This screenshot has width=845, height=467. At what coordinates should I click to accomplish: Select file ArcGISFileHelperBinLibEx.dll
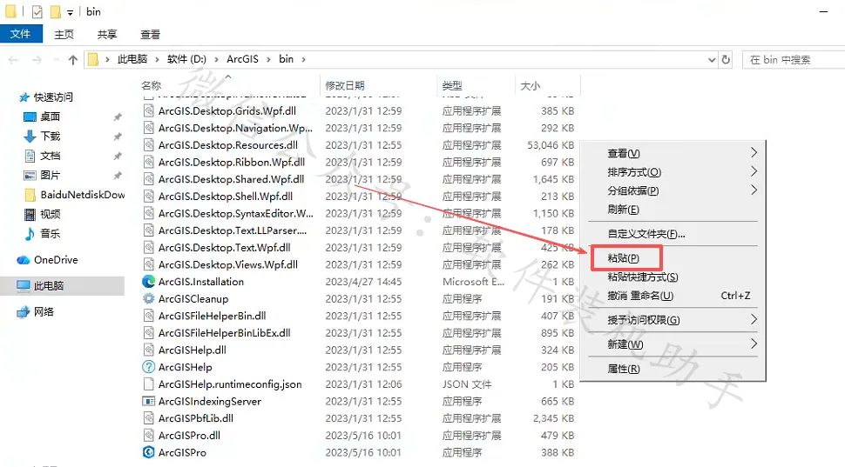(x=224, y=333)
